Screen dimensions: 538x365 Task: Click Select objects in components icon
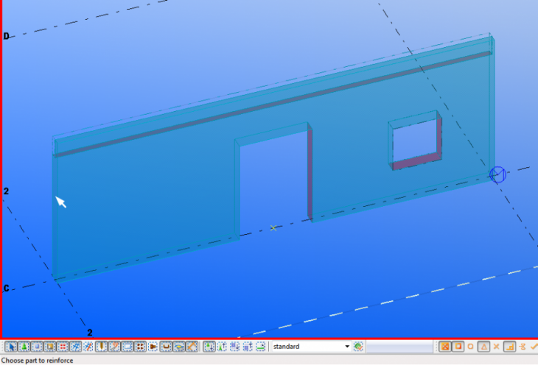[222, 347]
